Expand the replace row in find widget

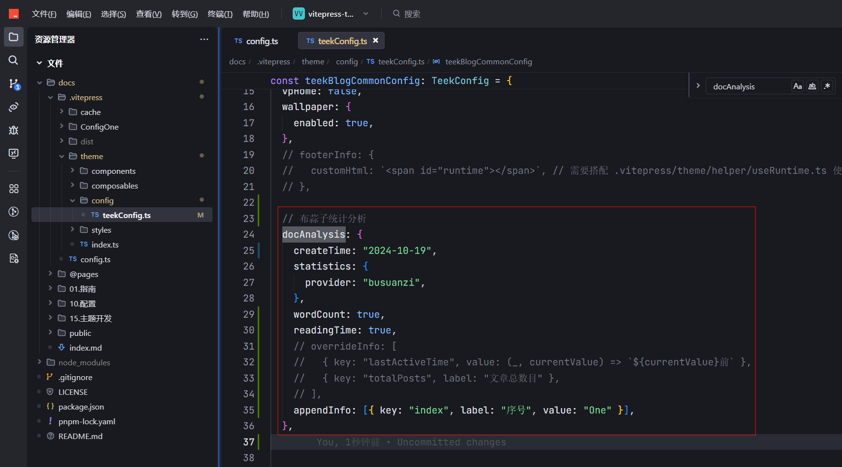click(698, 86)
